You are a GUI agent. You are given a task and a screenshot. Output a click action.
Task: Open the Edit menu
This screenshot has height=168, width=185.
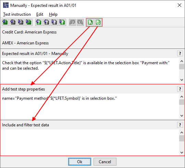coord(40,14)
